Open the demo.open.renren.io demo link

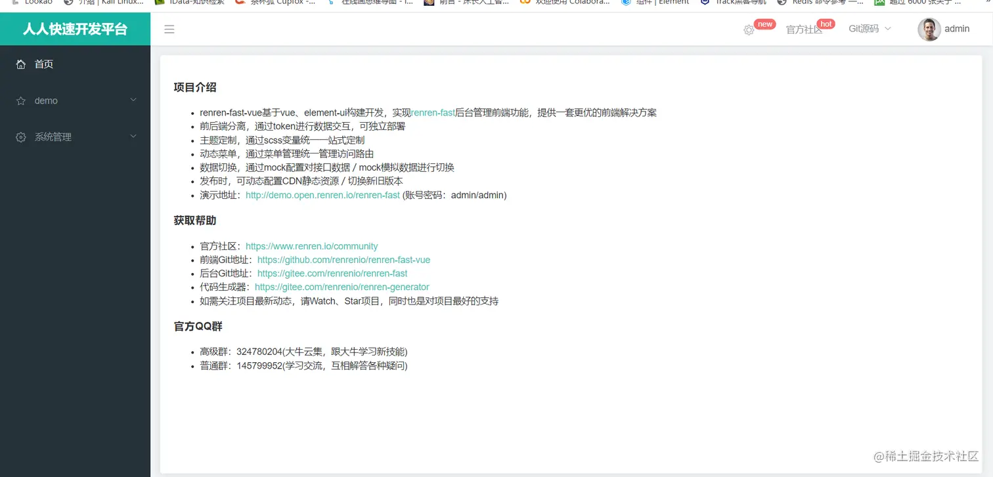[x=322, y=195]
